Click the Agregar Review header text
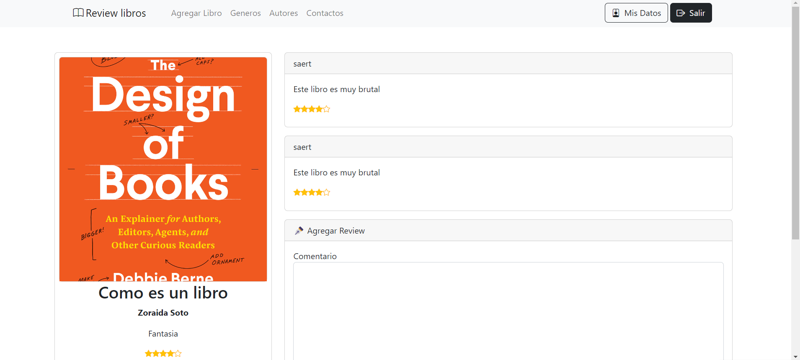The image size is (800, 360). [336, 231]
